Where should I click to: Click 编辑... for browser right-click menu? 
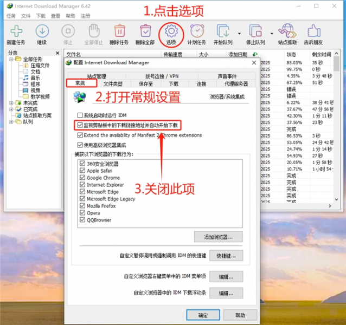point(226,277)
